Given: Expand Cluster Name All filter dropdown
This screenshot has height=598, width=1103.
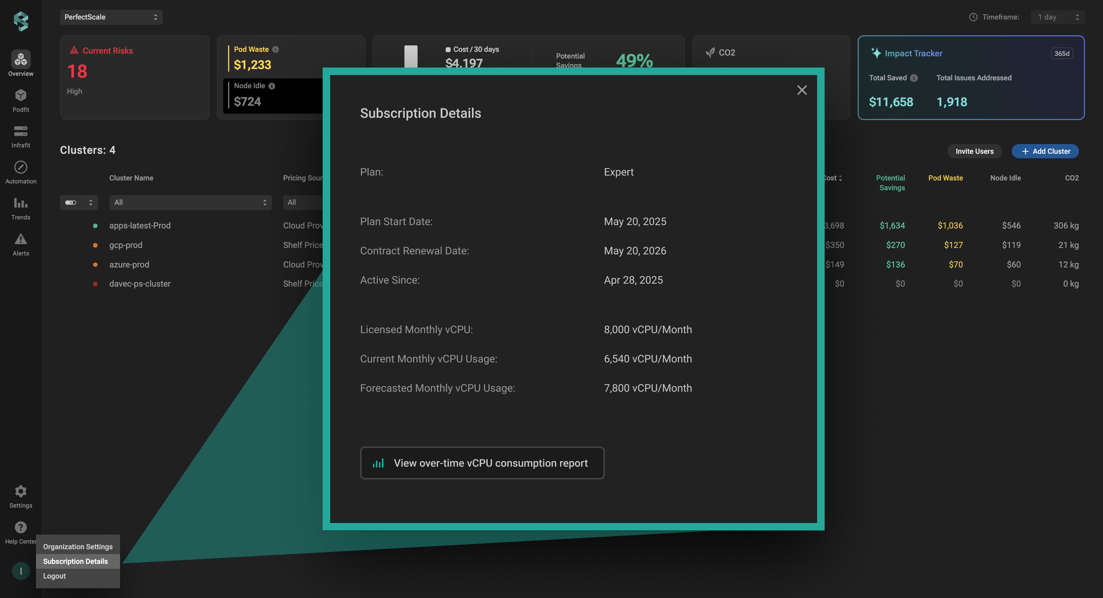Looking at the screenshot, I should click(x=190, y=203).
